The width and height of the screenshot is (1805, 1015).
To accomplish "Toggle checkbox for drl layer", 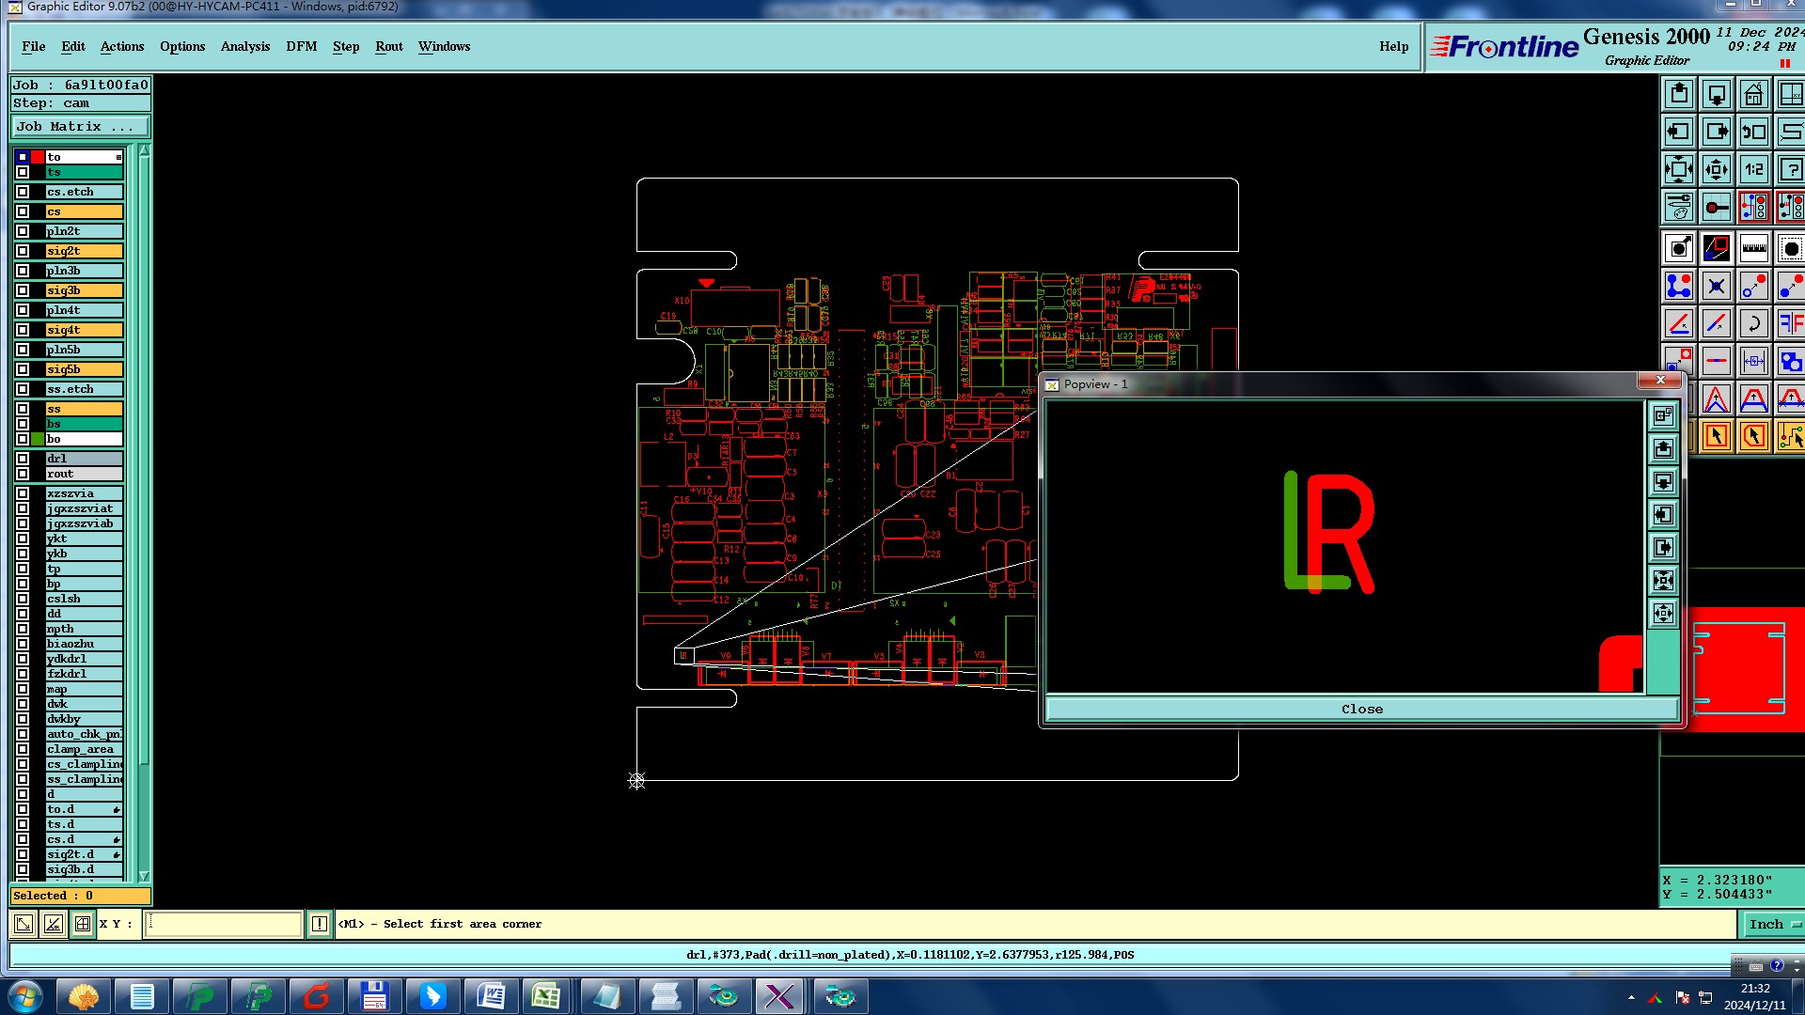I will click(23, 459).
